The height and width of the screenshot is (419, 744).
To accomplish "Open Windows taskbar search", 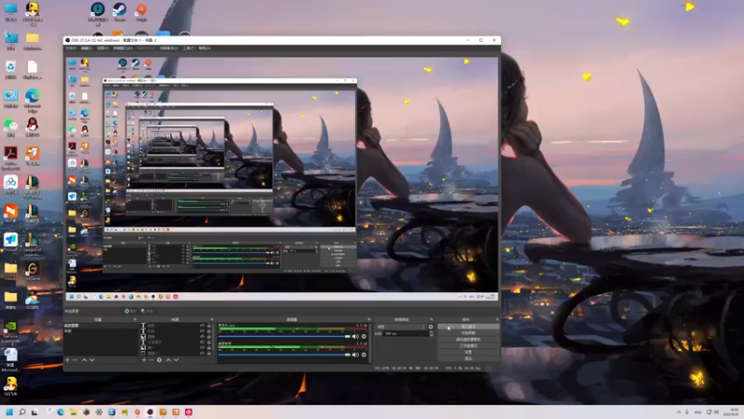I will [21, 412].
